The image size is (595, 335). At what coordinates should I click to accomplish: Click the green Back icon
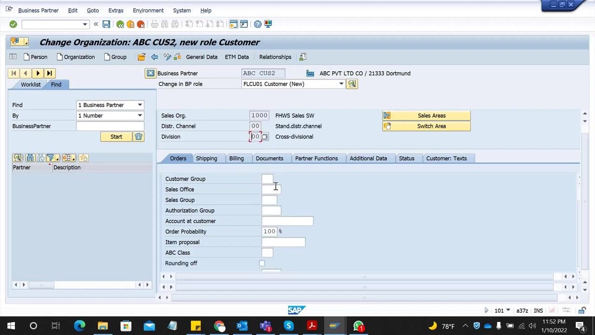(x=120, y=24)
